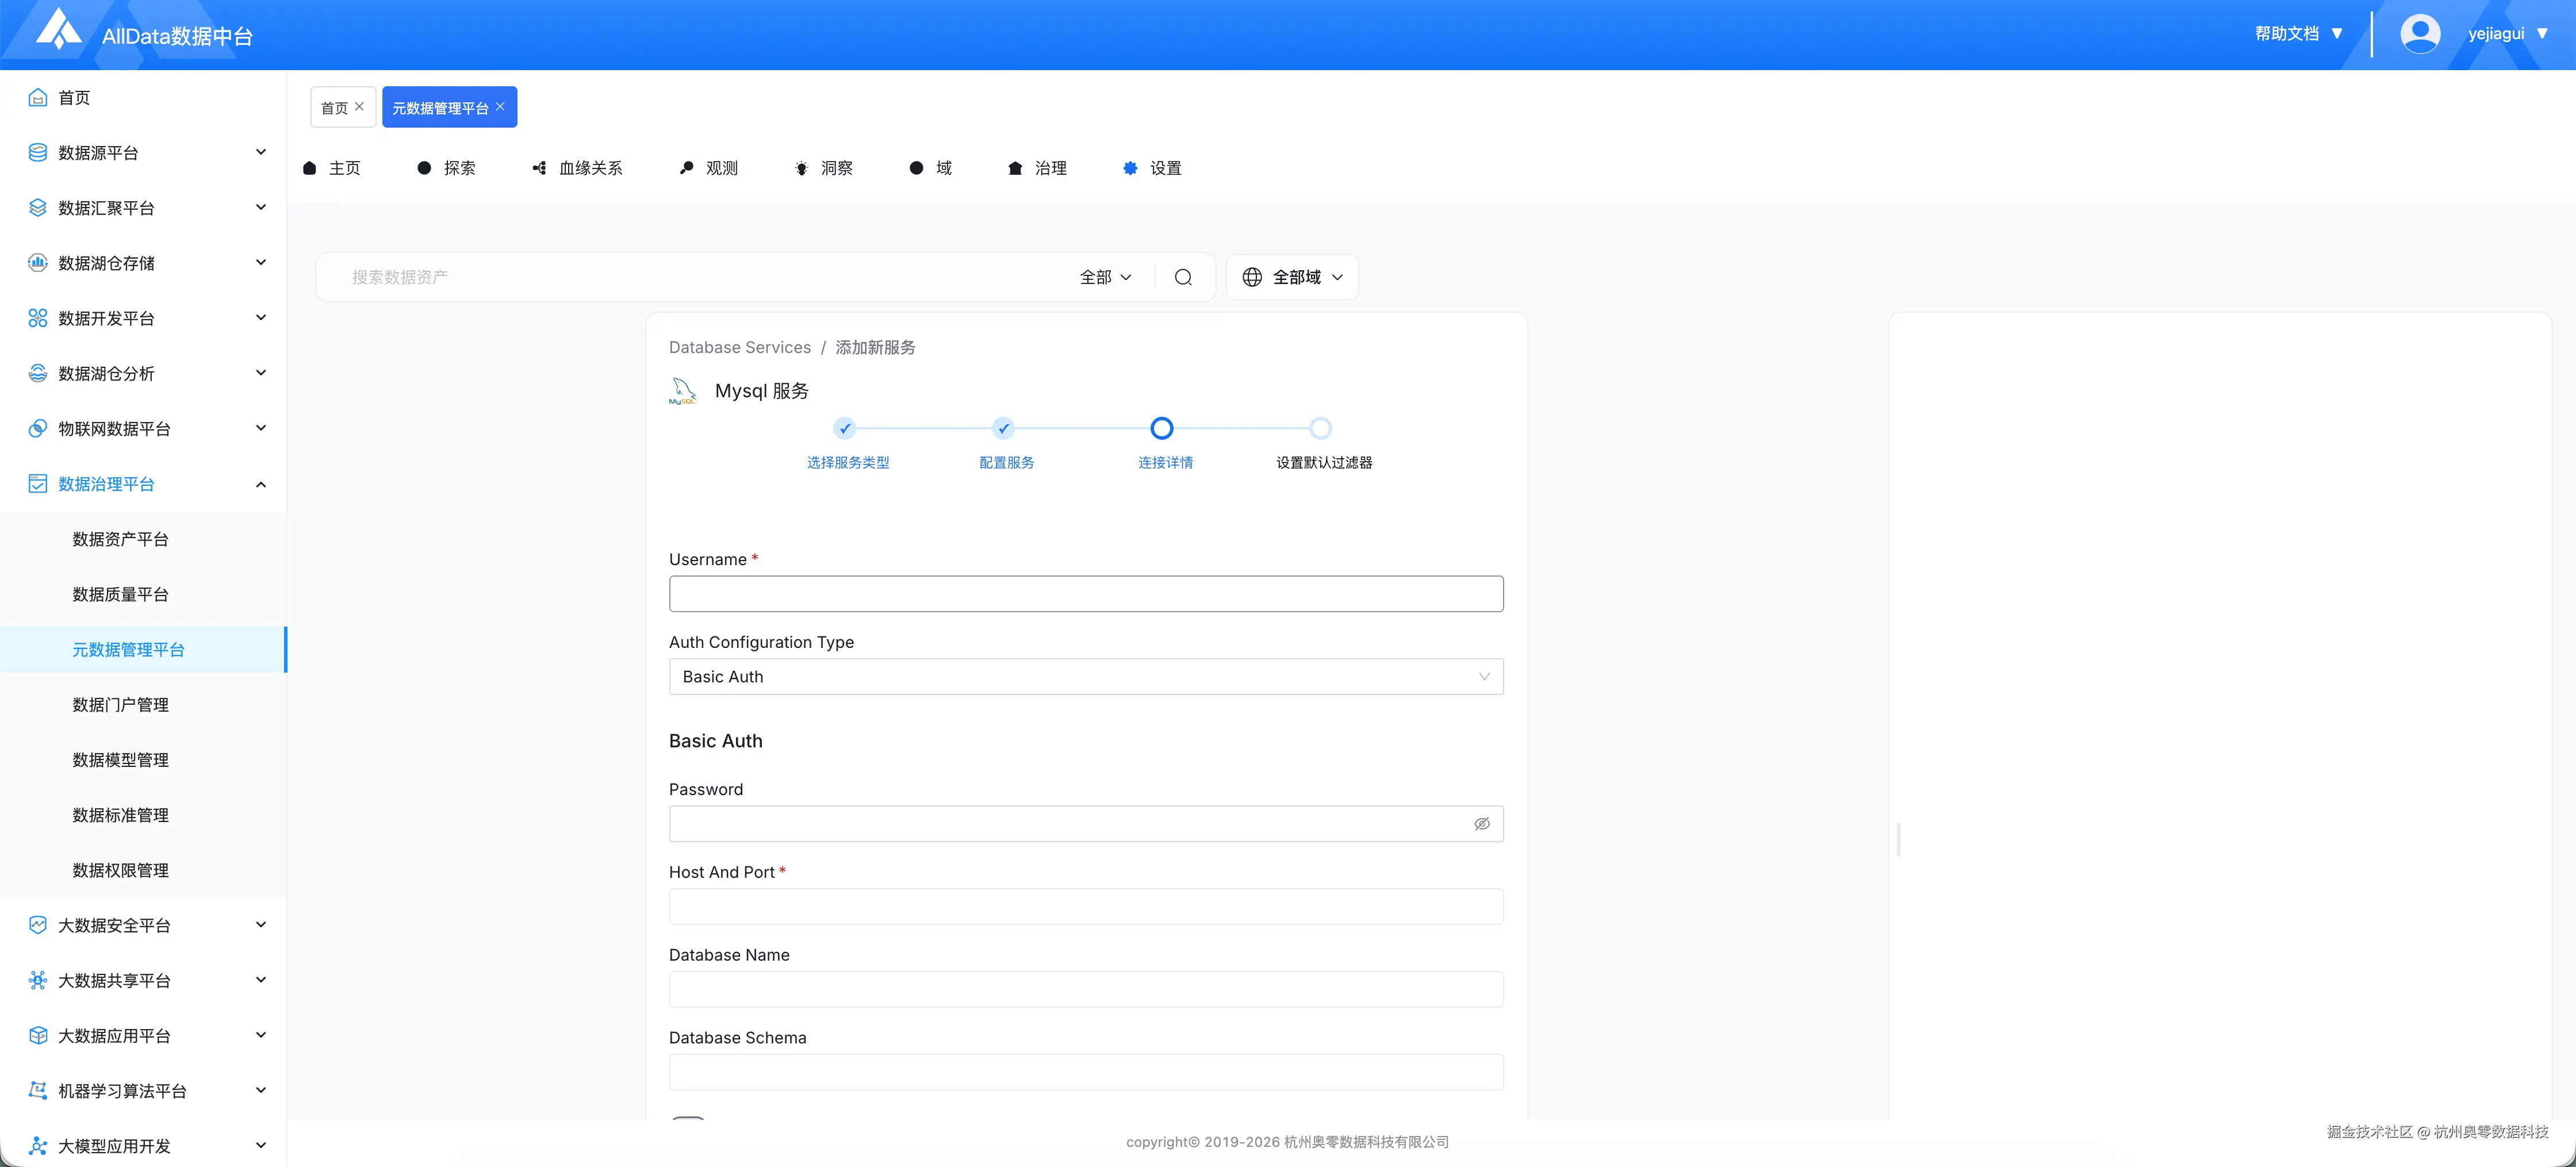Click the 数据湖仓存储 chart icon
This screenshot has height=1167, width=2576.
pos(38,262)
